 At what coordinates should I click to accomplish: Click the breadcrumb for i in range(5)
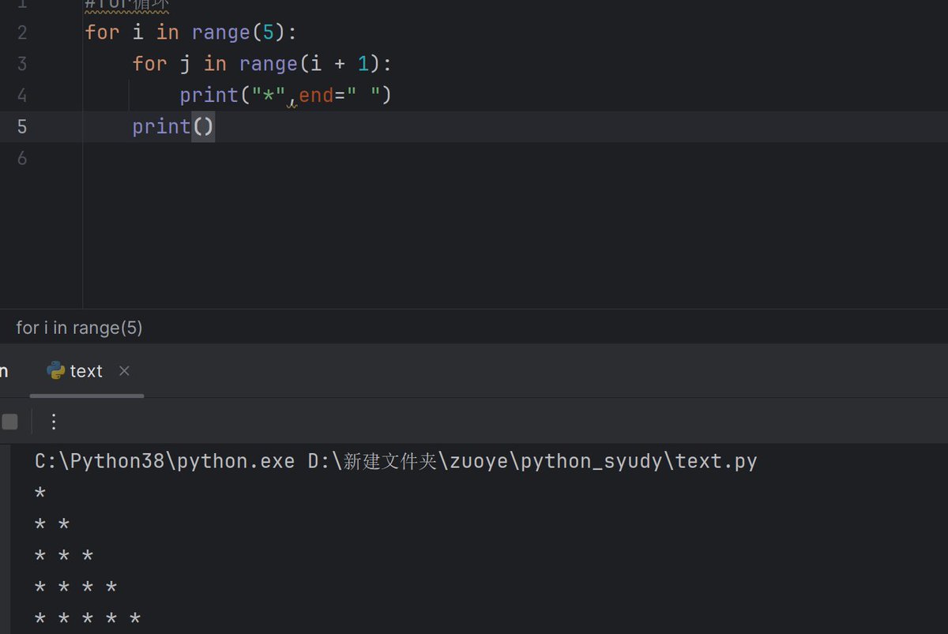click(79, 328)
